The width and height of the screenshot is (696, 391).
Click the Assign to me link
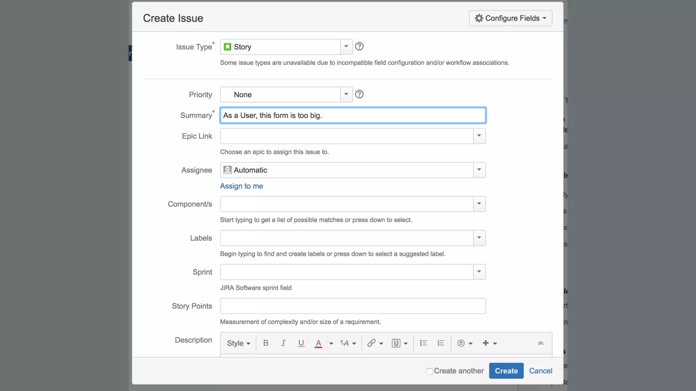[x=241, y=186]
